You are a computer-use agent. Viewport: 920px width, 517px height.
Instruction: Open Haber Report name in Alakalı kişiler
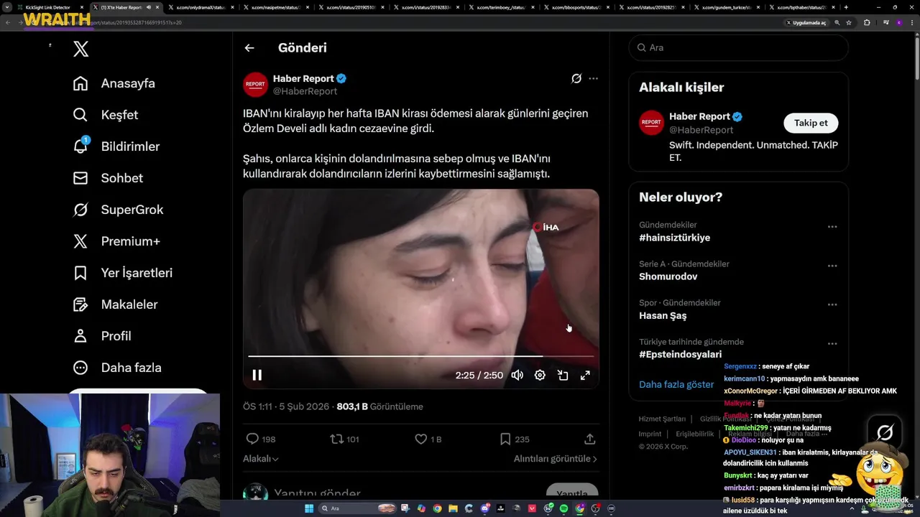[699, 116]
